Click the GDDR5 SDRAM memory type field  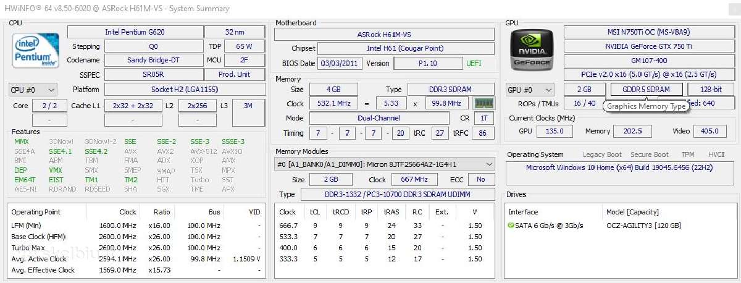point(647,90)
